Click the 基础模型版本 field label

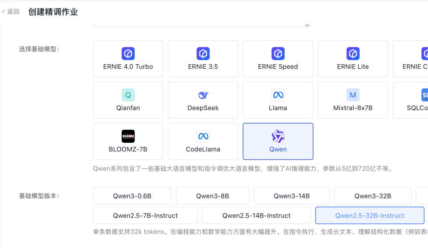point(39,196)
